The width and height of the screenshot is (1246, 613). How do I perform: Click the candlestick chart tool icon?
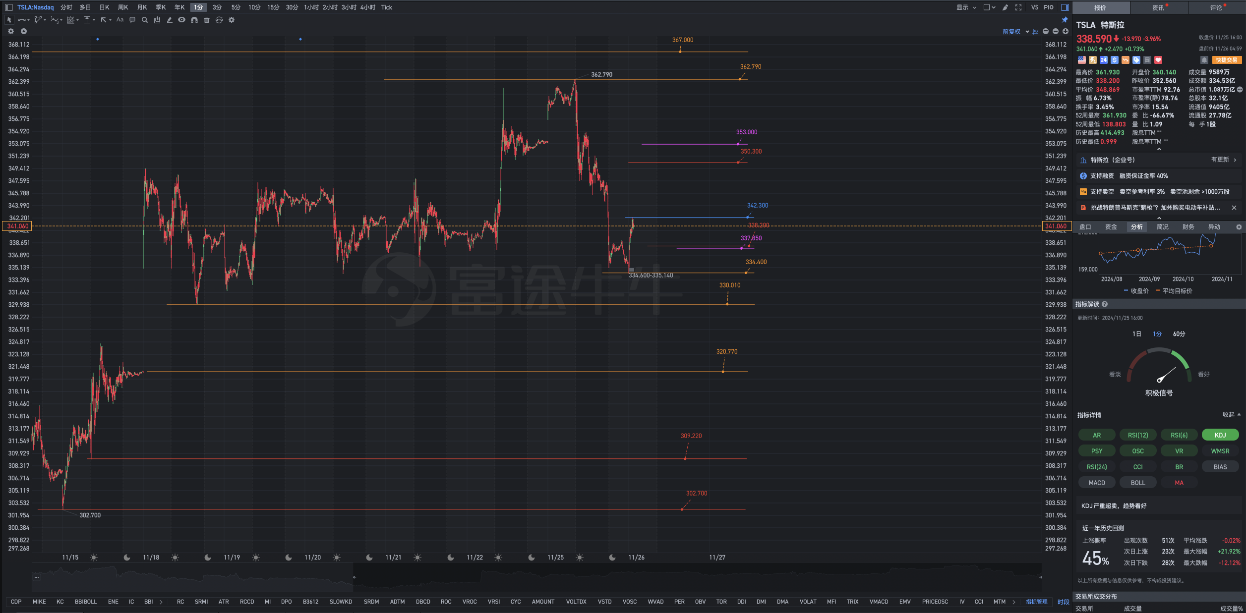pyautogui.click(x=157, y=20)
